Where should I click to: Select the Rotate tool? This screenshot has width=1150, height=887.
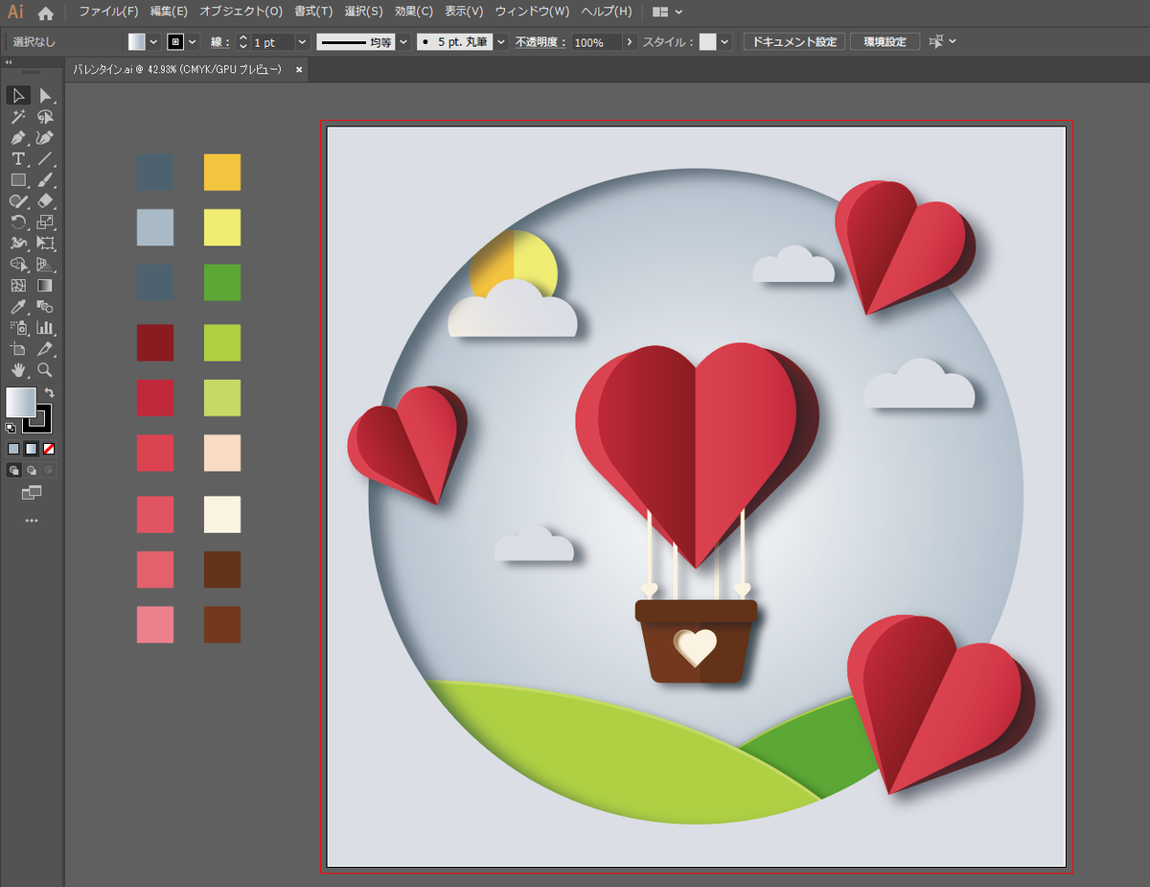click(x=18, y=222)
